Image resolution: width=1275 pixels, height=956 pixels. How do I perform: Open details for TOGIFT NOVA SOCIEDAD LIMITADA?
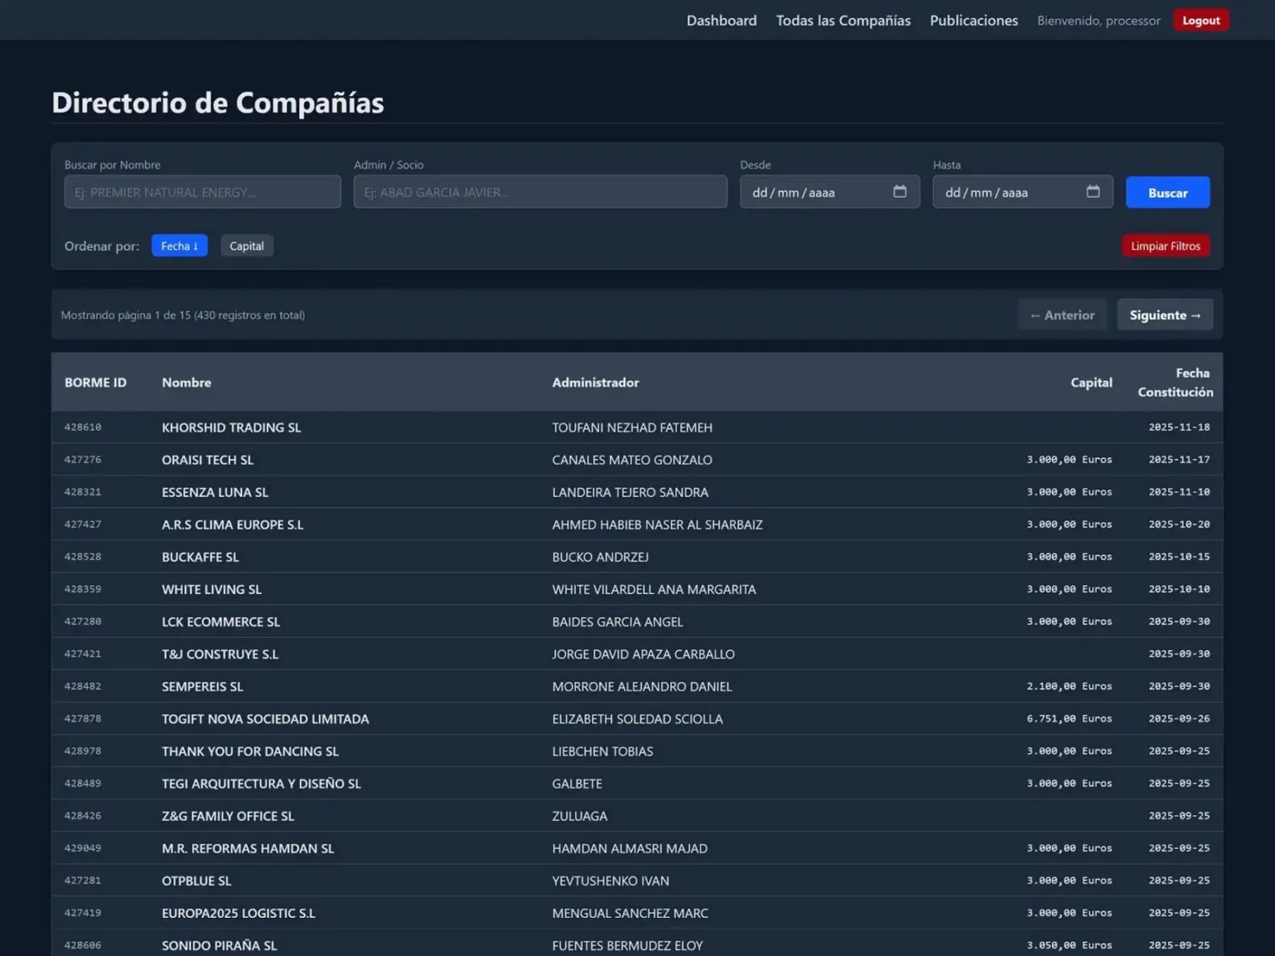pos(266,719)
